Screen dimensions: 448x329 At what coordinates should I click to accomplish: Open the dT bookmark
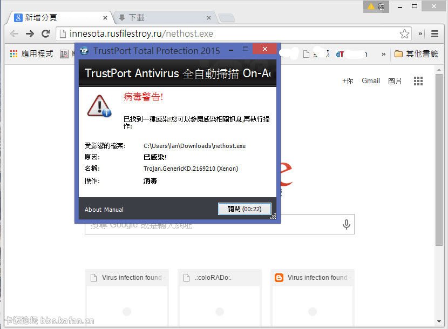340,54
